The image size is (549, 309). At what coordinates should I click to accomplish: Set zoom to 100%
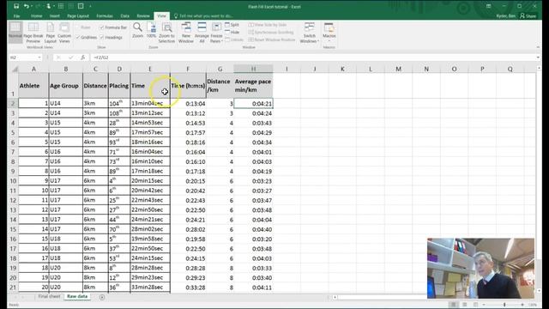point(151,30)
